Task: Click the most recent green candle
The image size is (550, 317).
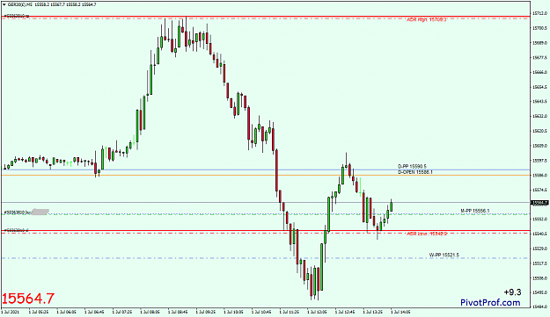Action: tap(392, 206)
